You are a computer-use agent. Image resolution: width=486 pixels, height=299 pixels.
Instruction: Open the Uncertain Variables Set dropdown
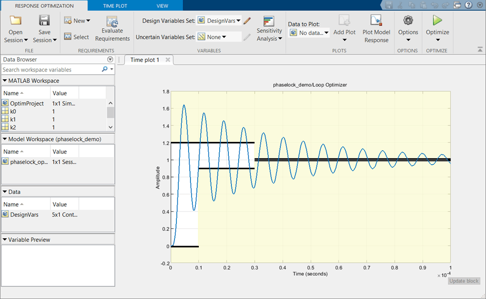point(219,37)
